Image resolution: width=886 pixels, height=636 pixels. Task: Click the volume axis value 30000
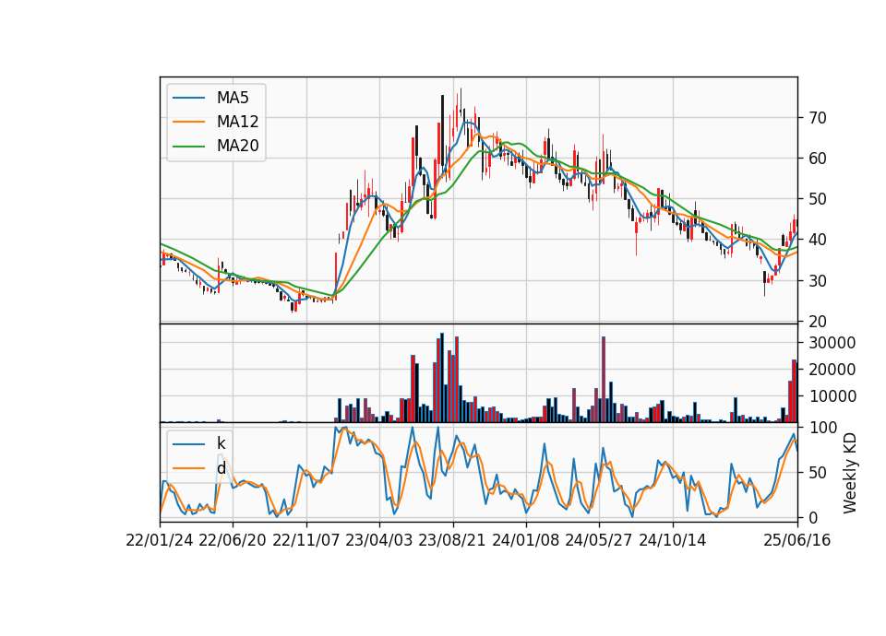click(x=832, y=343)
